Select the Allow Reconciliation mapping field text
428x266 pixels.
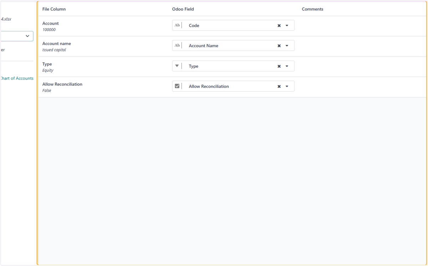click(209, 86)
